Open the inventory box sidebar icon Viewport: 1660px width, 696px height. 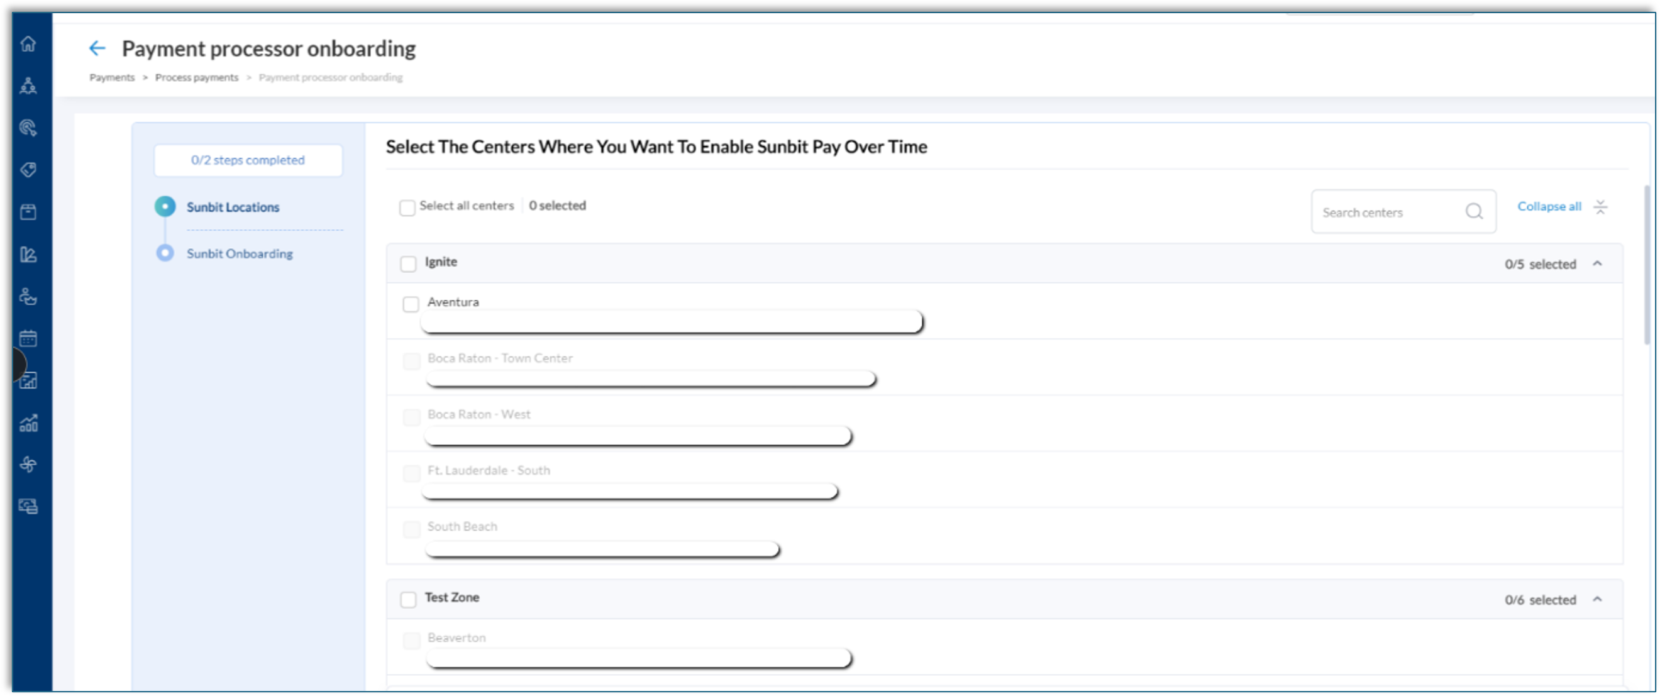(28, 211)
